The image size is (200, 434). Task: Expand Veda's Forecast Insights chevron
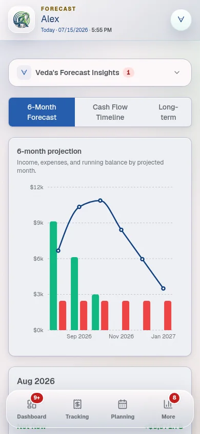pyautogui.click(x=177, y=73)
